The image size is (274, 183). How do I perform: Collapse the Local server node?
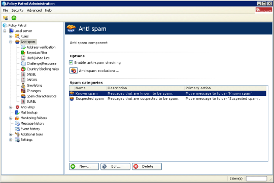[5, 31]
